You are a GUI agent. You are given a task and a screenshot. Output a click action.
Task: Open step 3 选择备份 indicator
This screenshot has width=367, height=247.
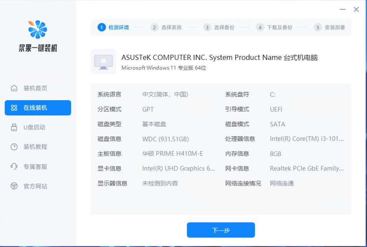(x=207, y=27)
